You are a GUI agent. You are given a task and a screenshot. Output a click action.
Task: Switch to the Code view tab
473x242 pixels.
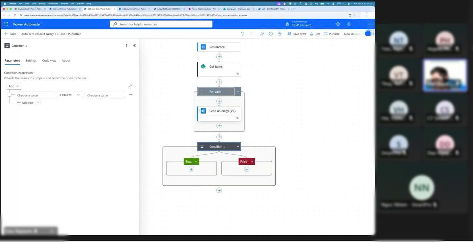coord(49,61)
